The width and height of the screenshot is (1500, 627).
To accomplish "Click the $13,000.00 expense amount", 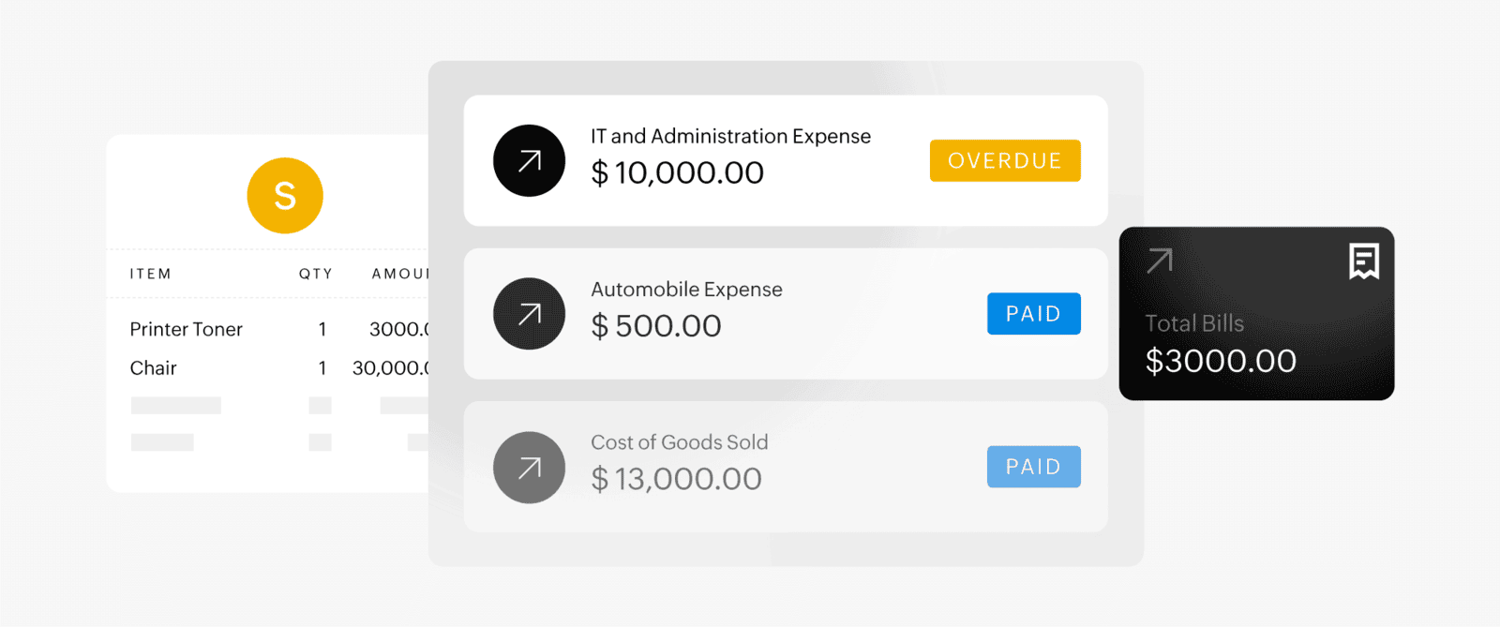I will point(676,479).
